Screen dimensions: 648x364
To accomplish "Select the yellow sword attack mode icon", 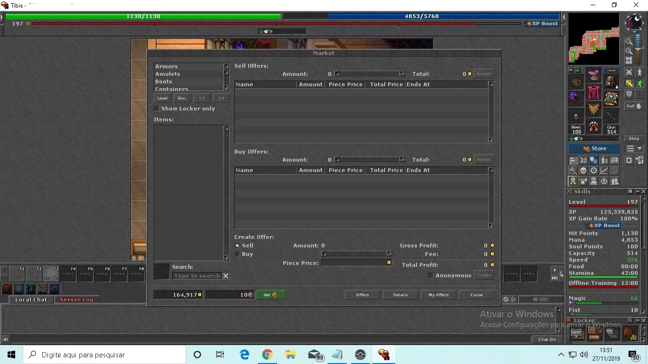I will [629, 83].
